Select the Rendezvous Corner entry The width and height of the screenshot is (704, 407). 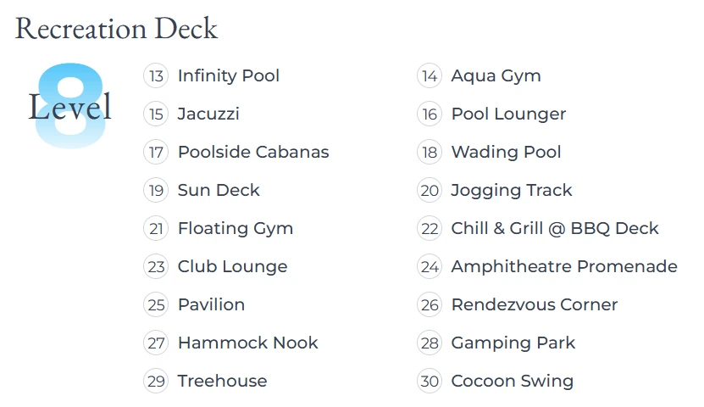pyautogui.click(x=535, y=304)
